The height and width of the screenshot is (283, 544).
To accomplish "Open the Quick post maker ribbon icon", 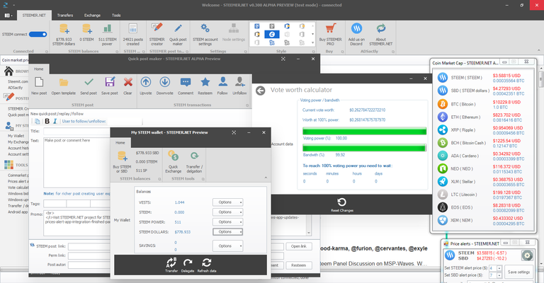I will [x=178, y=34].
